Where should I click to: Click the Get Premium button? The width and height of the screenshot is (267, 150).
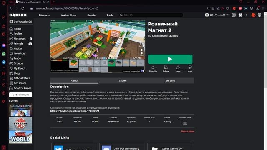[20, 95]
